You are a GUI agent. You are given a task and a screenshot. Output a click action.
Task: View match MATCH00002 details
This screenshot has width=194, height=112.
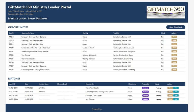[x=170, y=92]
